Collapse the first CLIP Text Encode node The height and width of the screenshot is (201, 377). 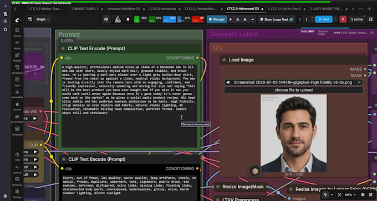pyautogui.click(x=63, y=49)
